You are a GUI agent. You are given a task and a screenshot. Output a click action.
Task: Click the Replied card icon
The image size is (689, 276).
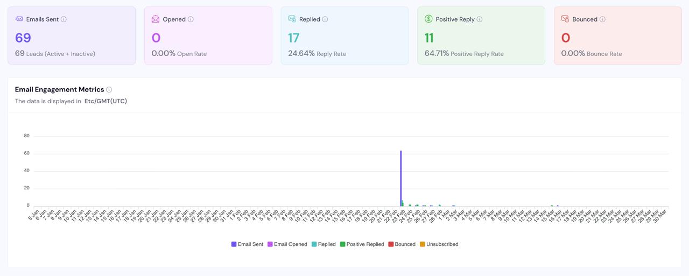292,19
